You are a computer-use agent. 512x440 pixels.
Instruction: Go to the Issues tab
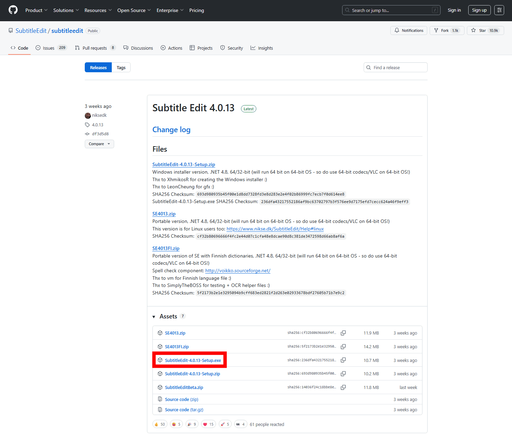pyautogui.click(x=51, y=48)
